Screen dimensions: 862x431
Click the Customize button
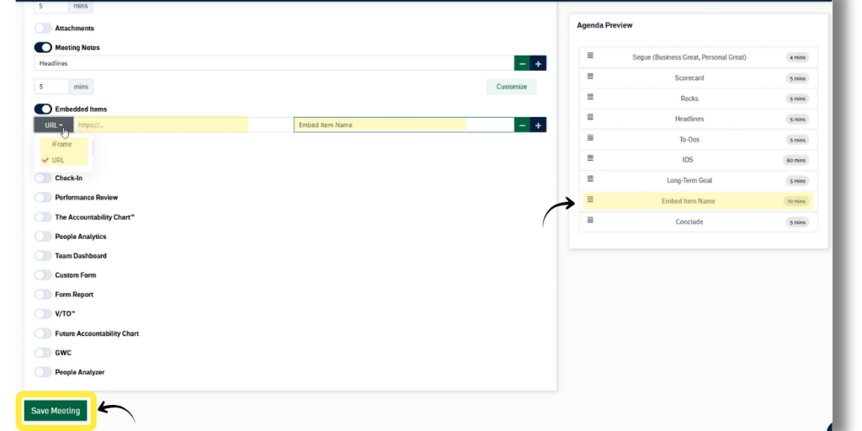511,87
